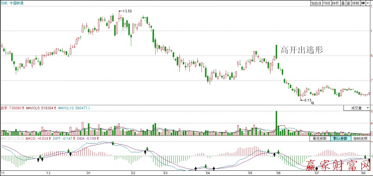
Task: Click the 预测 forecast button
Action: click(x=355, y=3)
